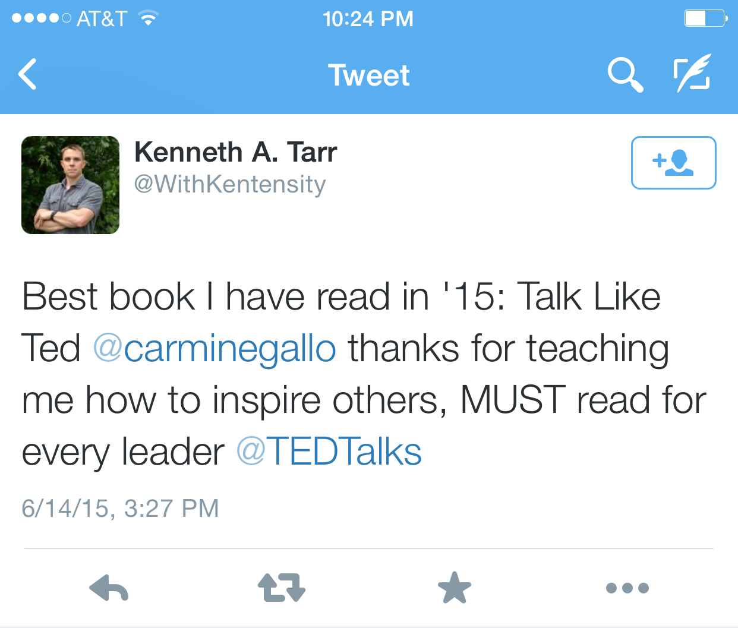Tap the battery indicator in status bar

tap(706, 18)
